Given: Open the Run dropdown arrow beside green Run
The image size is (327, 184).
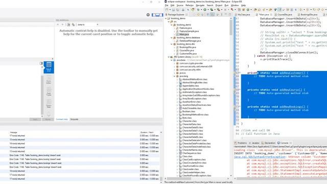Looking at the screenshot, I should click(x=208, y=10).
